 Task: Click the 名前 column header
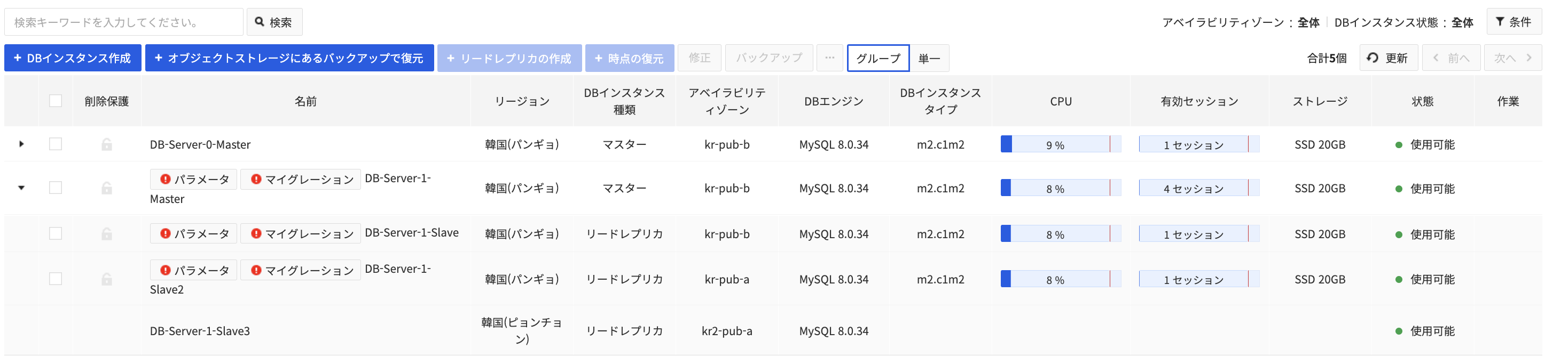coord(305,101)
